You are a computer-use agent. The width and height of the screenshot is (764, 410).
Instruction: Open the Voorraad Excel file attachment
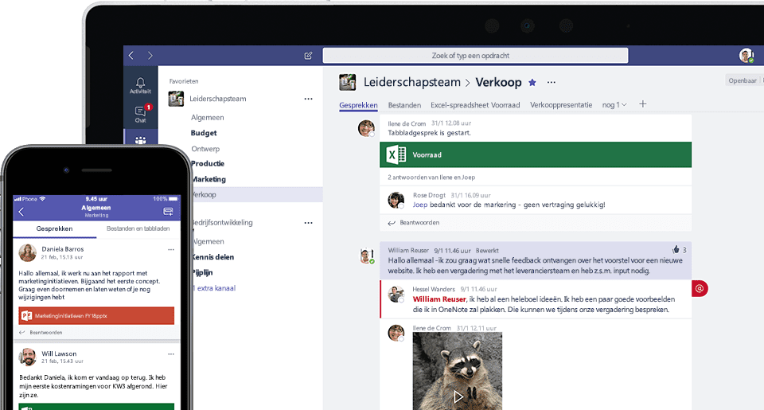(x=536, y=154)
